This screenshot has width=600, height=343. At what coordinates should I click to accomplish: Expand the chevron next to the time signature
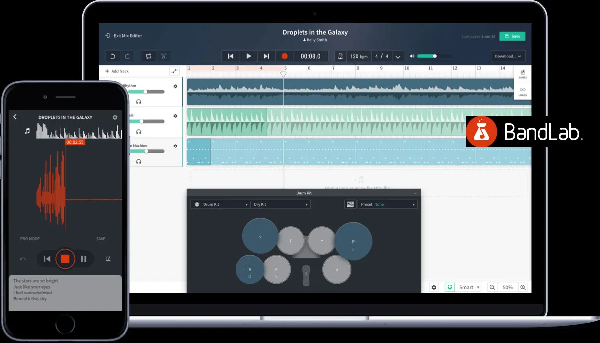[x=398, y=57]
